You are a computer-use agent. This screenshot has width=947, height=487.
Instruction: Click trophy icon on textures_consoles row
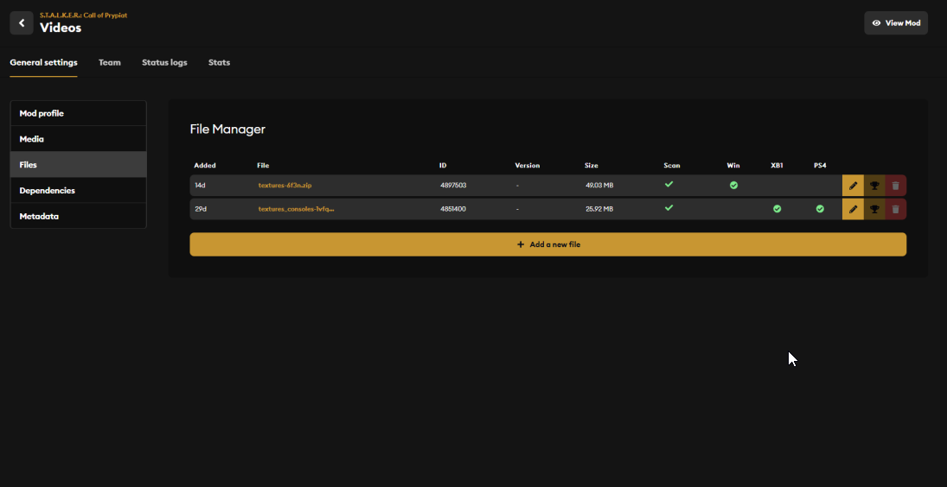pyautogui.click(x=874, y=209)
